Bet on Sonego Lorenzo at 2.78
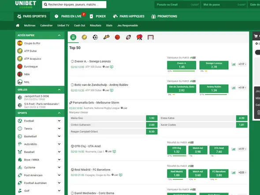 point(214,65)
